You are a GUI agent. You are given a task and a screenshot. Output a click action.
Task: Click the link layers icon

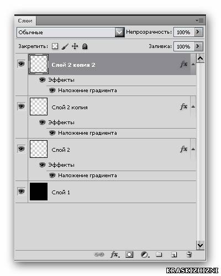[99, 254]
